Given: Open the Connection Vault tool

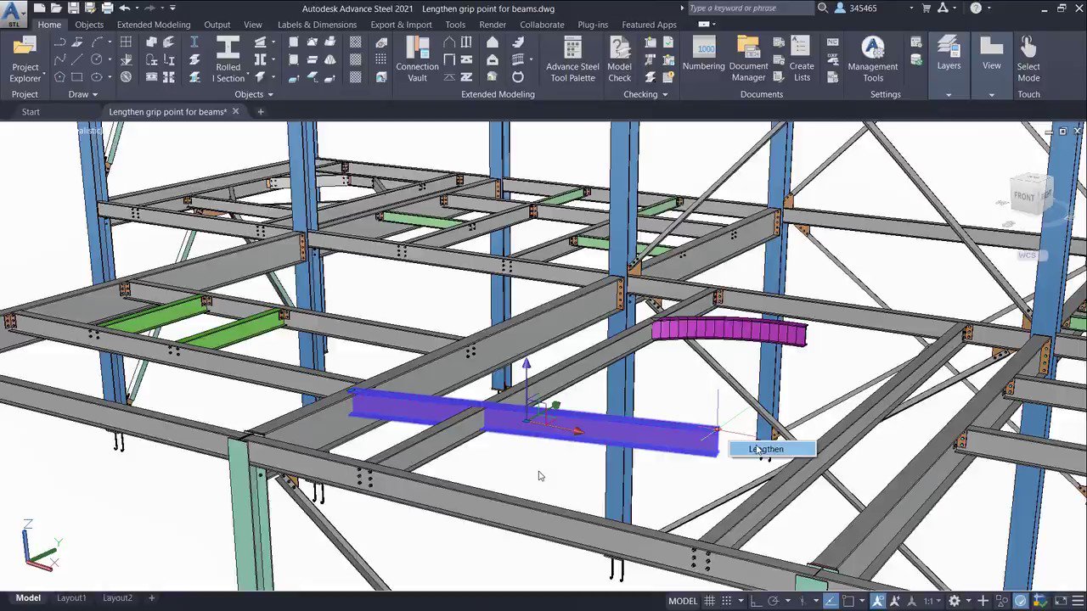Looking at the screenshot, I should pyautogui.click(x=417, y=59).
